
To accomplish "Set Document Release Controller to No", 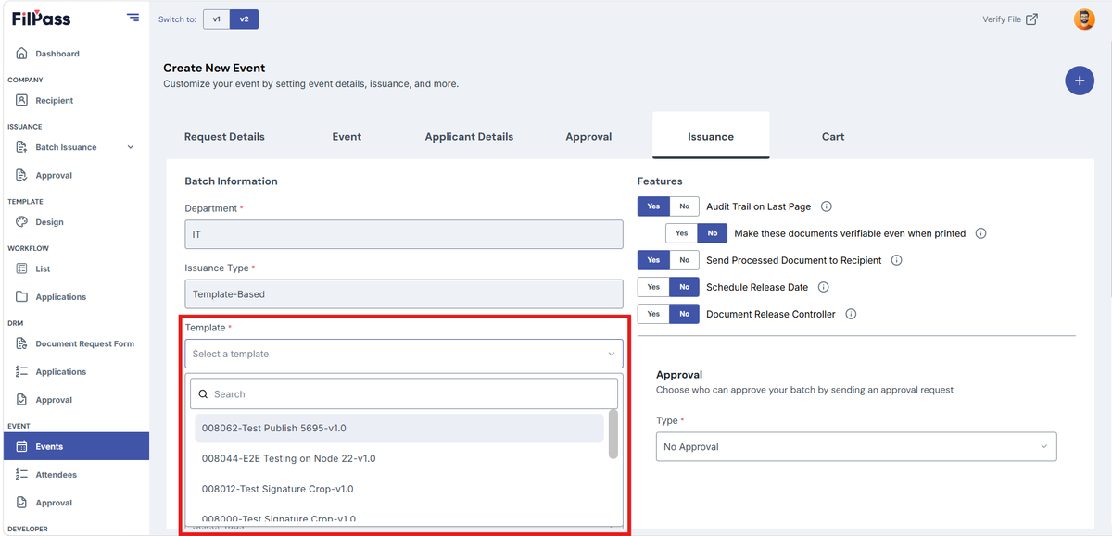I will click(684, 314).
